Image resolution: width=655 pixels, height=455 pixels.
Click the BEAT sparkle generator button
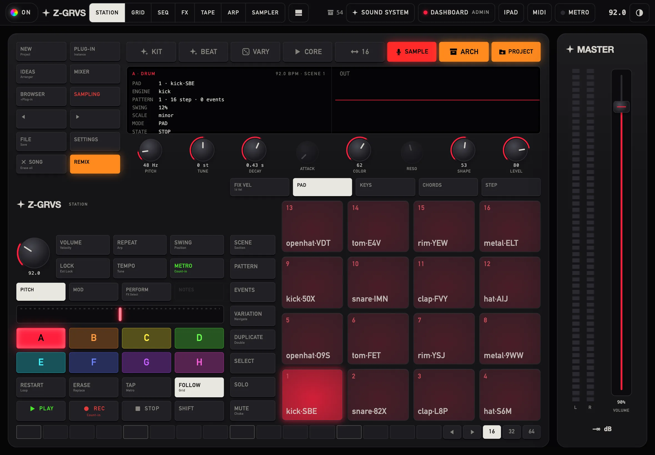coord(203,52)
